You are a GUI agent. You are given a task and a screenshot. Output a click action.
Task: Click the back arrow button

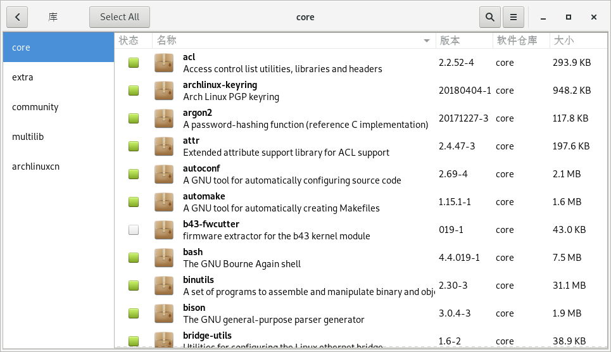(17, 17)
